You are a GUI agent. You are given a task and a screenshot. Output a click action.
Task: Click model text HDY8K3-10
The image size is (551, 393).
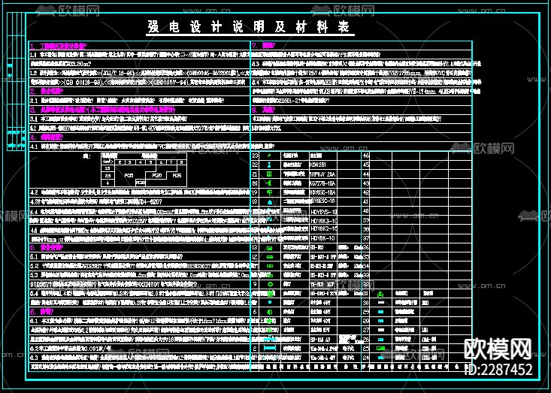324,221
